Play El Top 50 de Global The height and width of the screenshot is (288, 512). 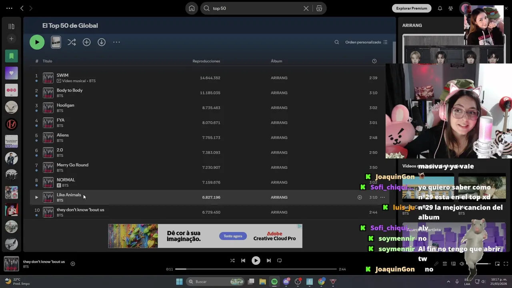[37, 42]
